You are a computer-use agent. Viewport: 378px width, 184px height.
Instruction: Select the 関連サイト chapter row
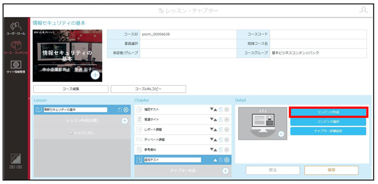pos(183,120)
